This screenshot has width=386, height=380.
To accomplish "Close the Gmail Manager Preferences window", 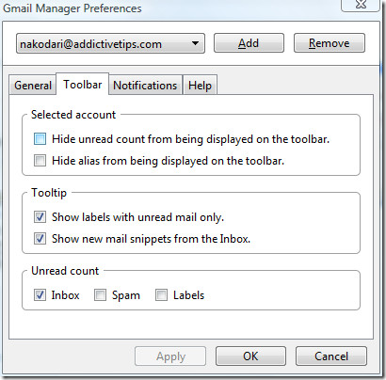I will pos(361,5).
